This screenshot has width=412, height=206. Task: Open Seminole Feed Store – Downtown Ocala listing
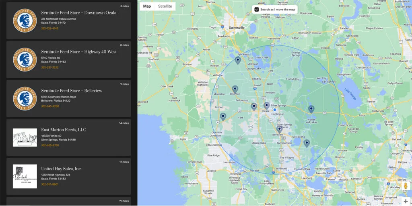68,20
